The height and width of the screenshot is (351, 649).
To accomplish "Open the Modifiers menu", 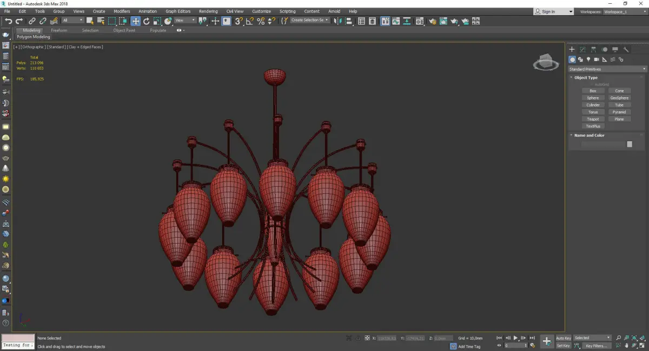I will pos(122,11).
